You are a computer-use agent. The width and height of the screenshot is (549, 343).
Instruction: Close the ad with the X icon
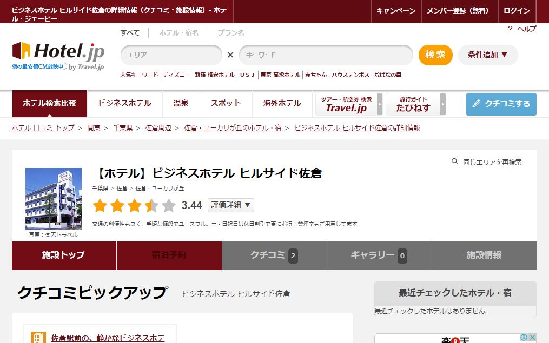[x=532, y=337]
